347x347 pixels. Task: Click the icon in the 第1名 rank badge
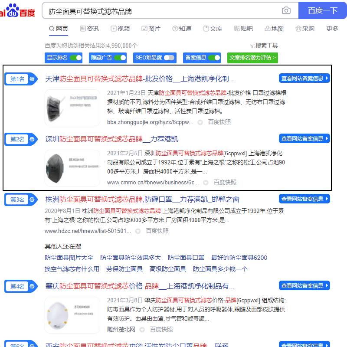tap(32, 79)
